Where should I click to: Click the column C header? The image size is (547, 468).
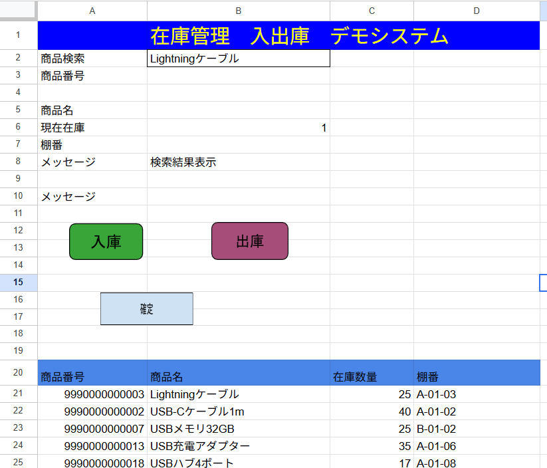point(372,11)
